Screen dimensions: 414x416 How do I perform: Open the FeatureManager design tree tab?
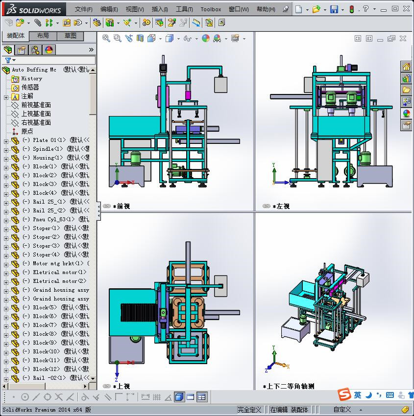coord(8,49)
